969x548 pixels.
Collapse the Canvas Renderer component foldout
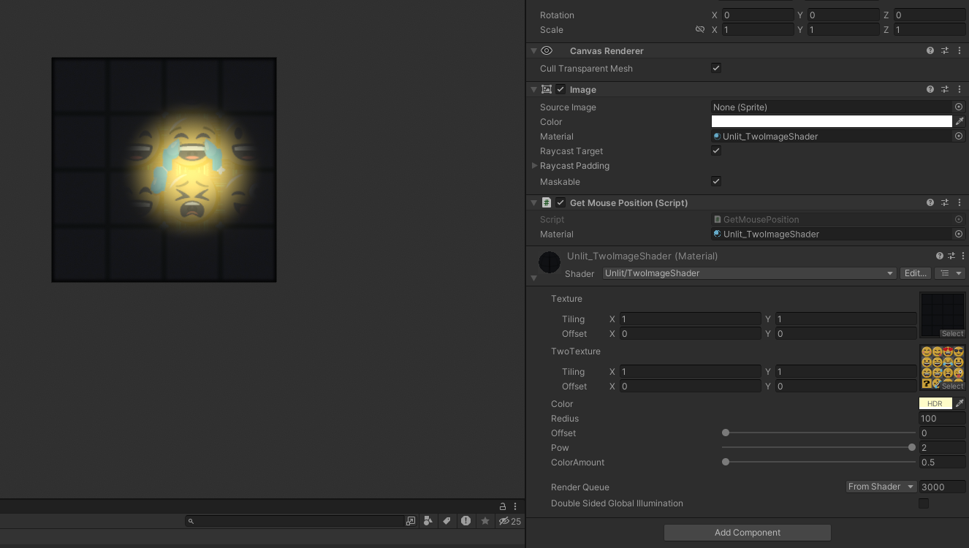click(533, 51)
